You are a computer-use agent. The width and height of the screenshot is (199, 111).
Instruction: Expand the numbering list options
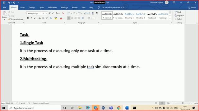click(77, 13)
